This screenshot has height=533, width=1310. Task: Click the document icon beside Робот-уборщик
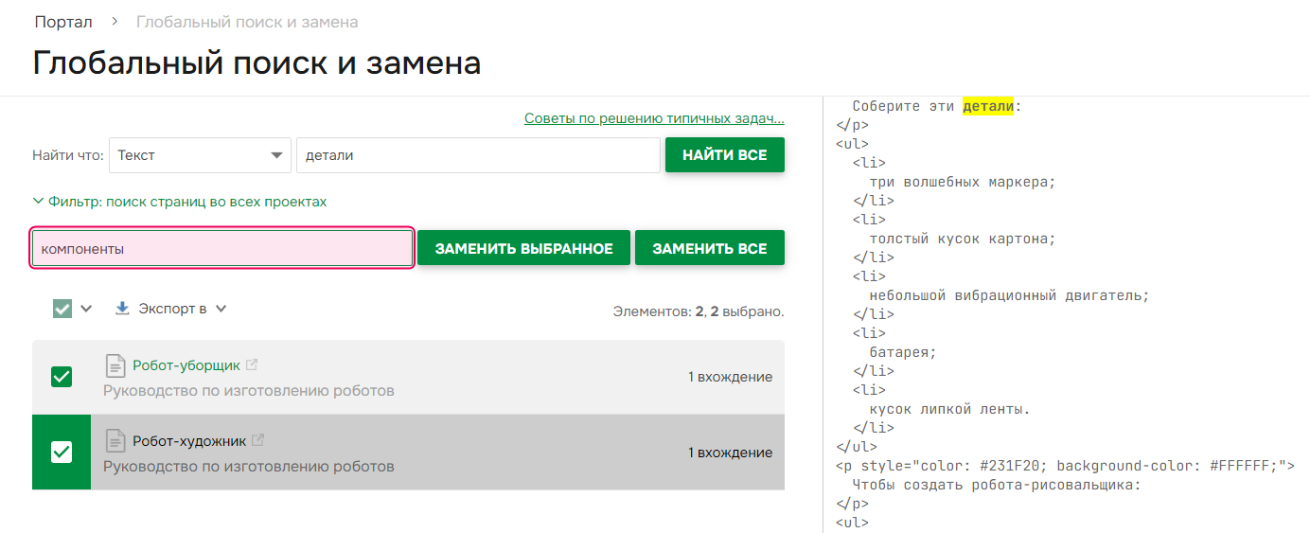tap(115, 365)
